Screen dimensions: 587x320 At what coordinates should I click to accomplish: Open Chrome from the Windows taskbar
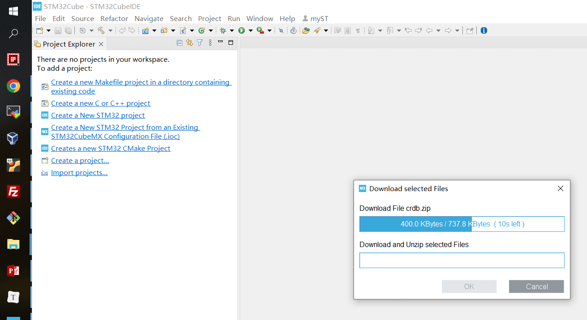tap(13, 86)
